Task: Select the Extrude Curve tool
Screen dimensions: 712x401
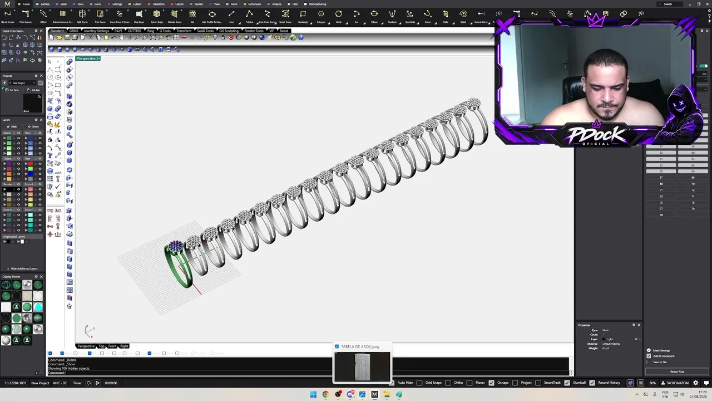Action: coord(175,16)
